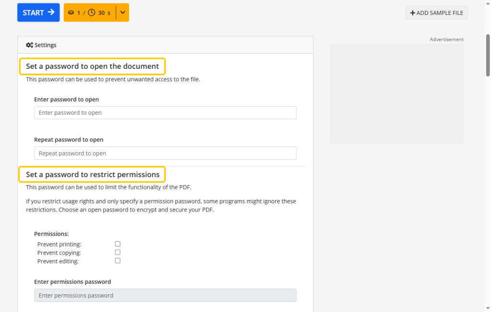Click the arrow icon on the START button
This screenshot has width=491, height=312.
51,12
